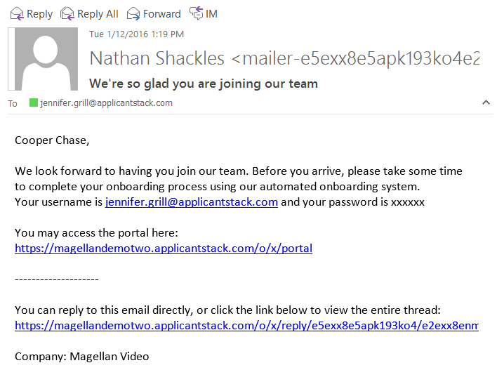The height and width of the screenshot is (377, 497).
Task: Click the Reply All icon
Action: pyautogui.click(x=67, y=13)
